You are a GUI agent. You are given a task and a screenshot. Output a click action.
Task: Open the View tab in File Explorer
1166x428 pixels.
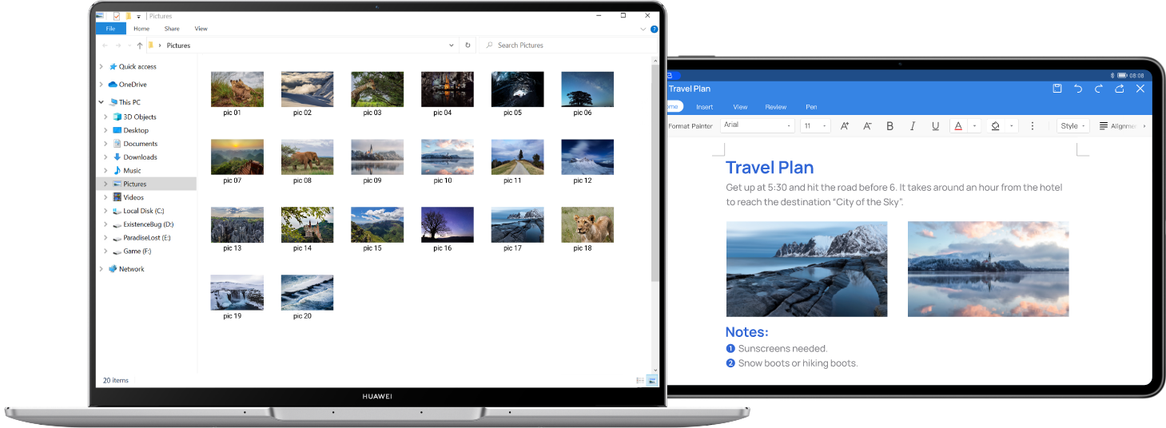201,29
